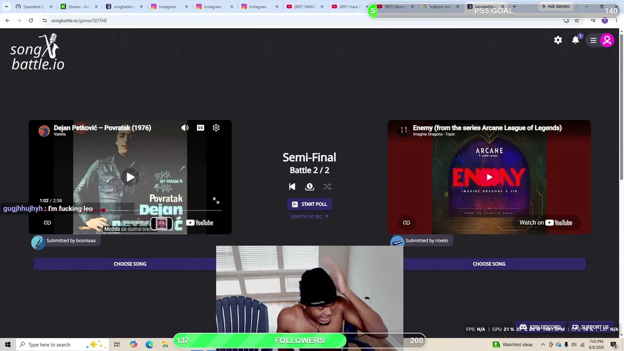624x351 pixels.
Task: Open the Povratak video title link
Action: (102, 128)
